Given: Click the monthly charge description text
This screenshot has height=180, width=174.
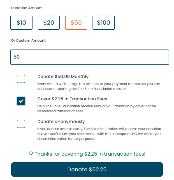Looking at the screenshot, I should pos(99,86).
